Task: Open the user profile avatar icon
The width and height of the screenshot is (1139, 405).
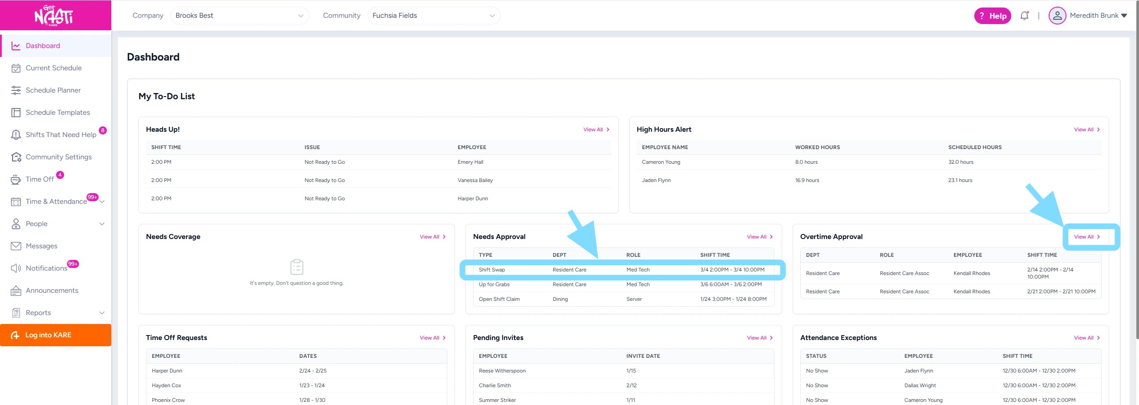Action: pos(1057,16)
